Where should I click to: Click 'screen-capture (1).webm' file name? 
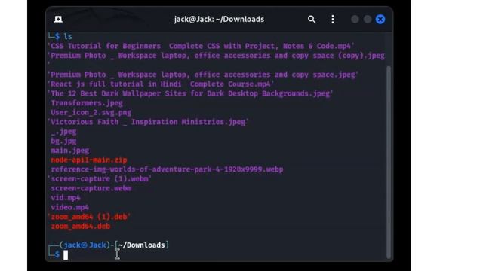pyautogui.click(x=100, y=179)
